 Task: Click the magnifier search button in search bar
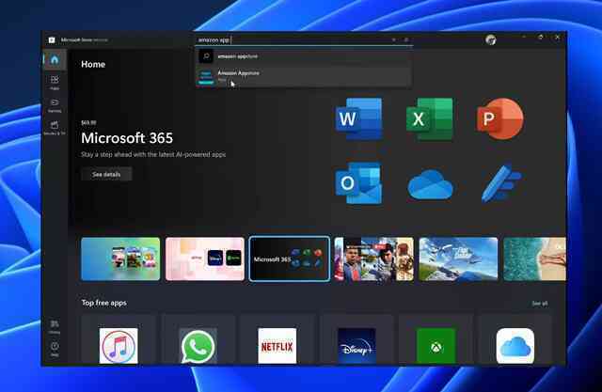tap(406, 39)
